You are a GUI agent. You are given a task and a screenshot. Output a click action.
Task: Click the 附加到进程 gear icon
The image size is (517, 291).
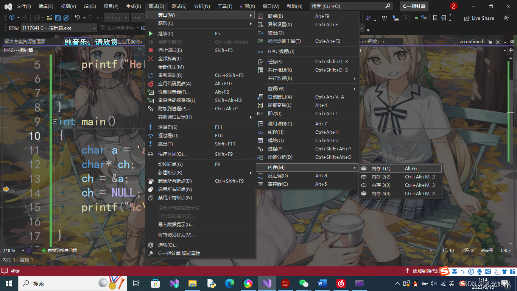coord(151,109)
